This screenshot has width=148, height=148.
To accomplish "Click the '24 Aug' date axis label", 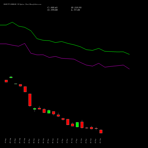I will pos(20,141).
